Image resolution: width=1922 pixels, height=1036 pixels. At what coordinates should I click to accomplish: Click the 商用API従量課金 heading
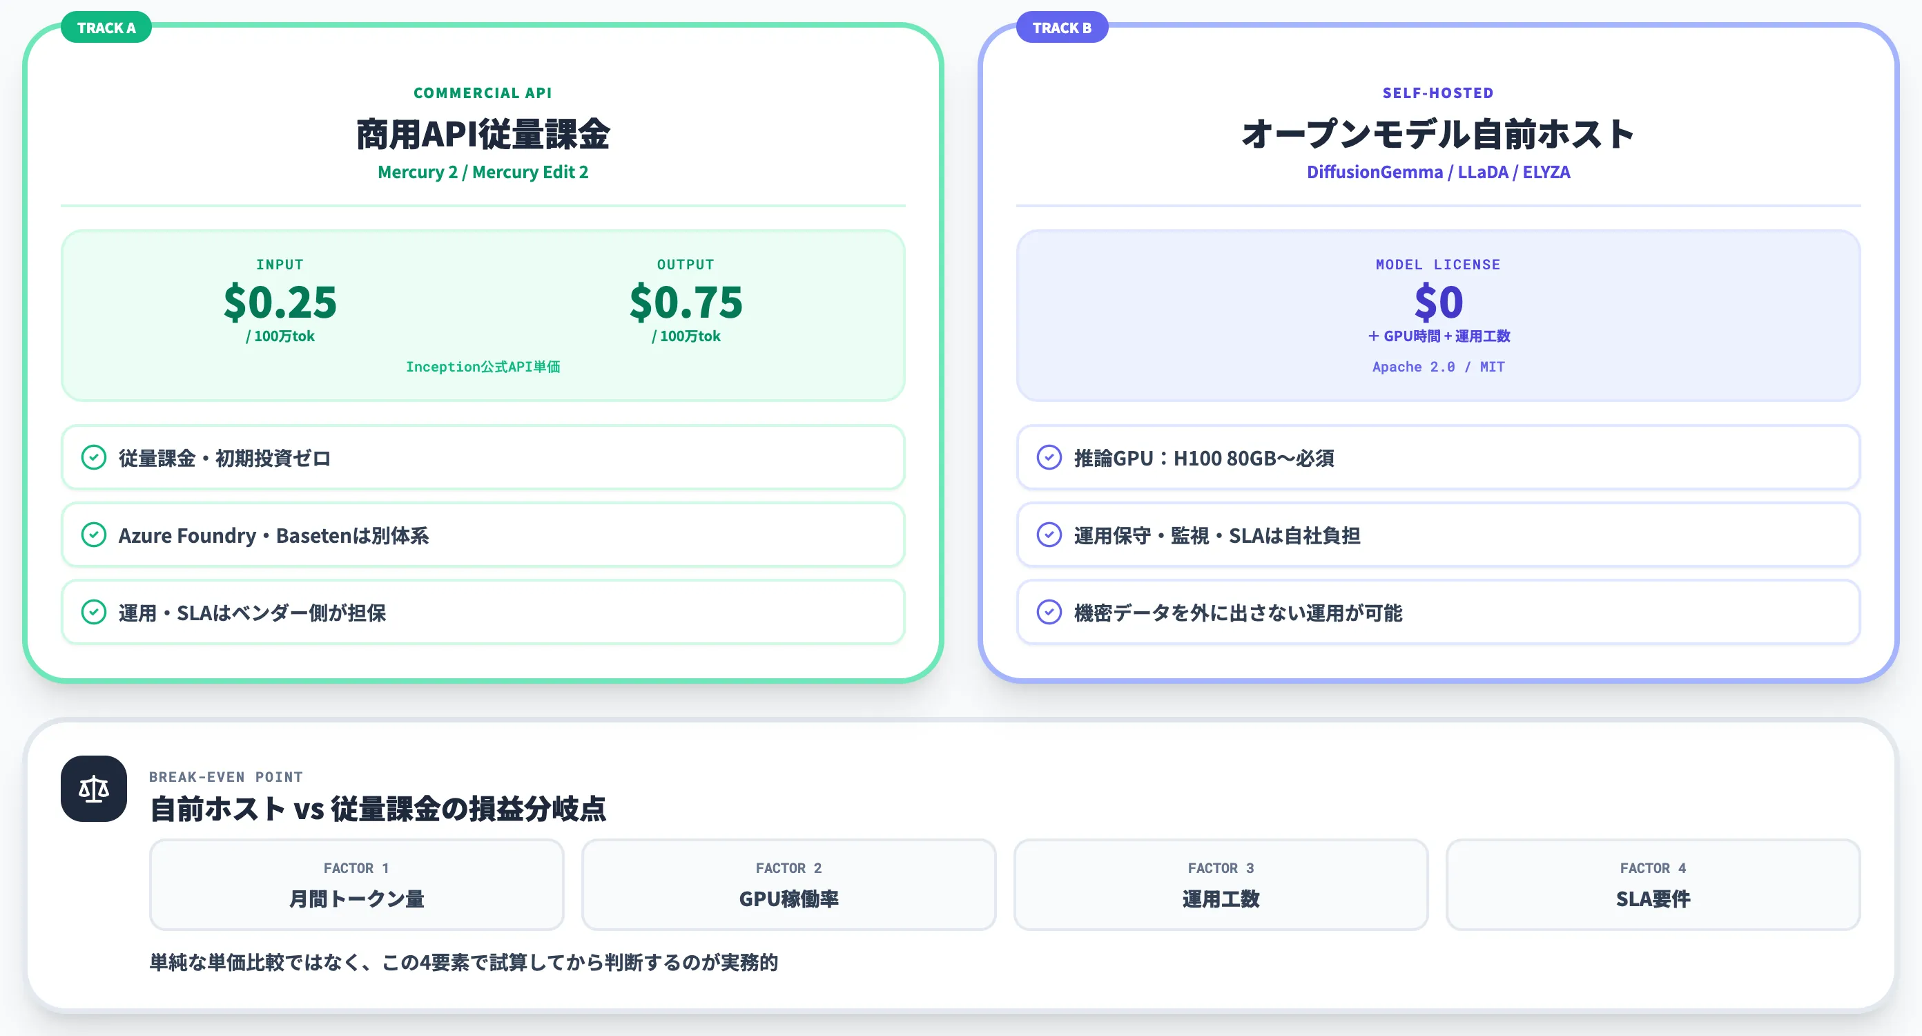pos(483,135)
